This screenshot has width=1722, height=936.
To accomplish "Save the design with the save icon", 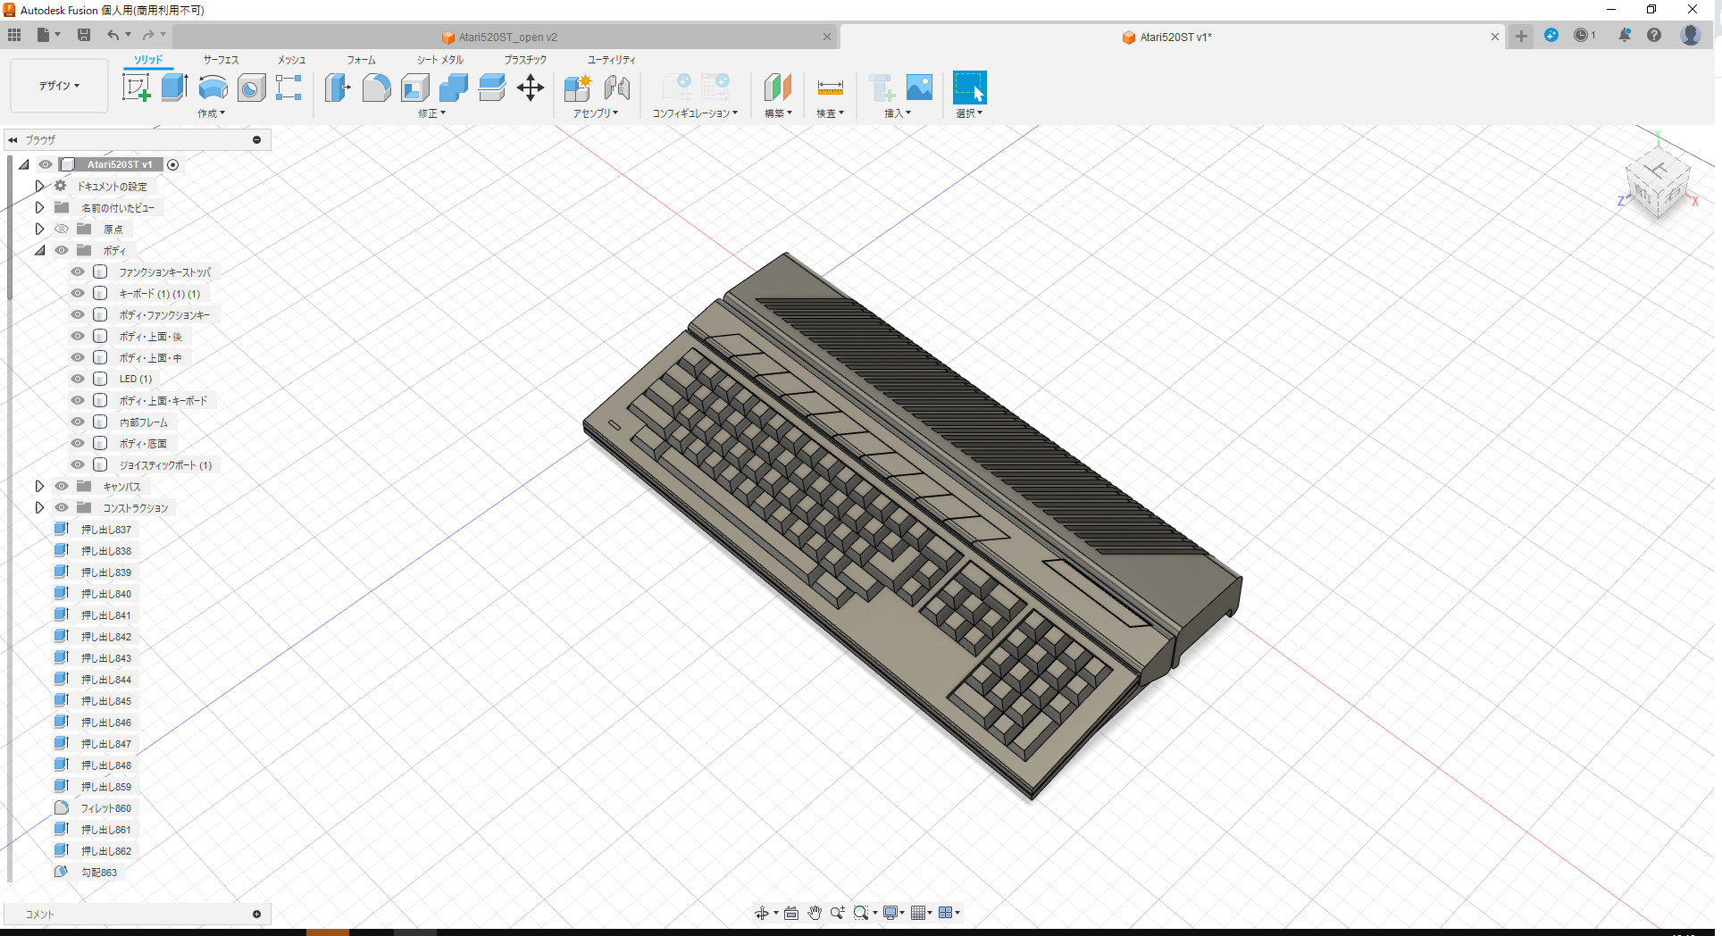I will pyautogui.click(x=84, y=35).
